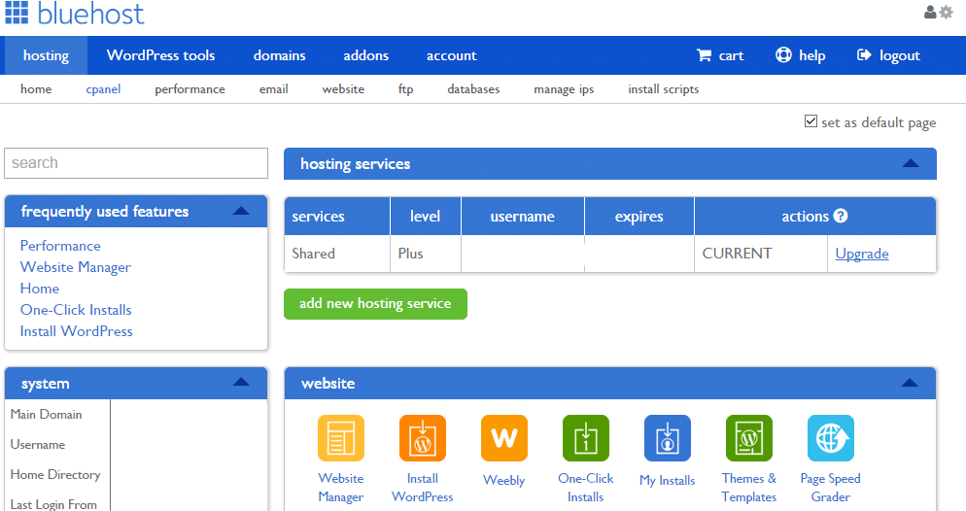Click the expires column header

click(638, 216)
